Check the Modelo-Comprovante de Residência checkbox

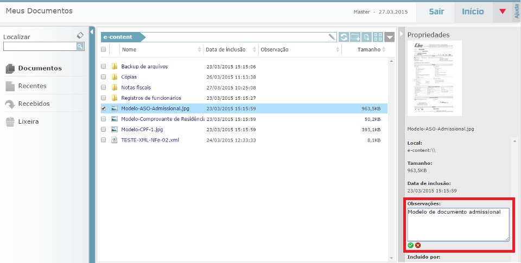coord(103,119)
